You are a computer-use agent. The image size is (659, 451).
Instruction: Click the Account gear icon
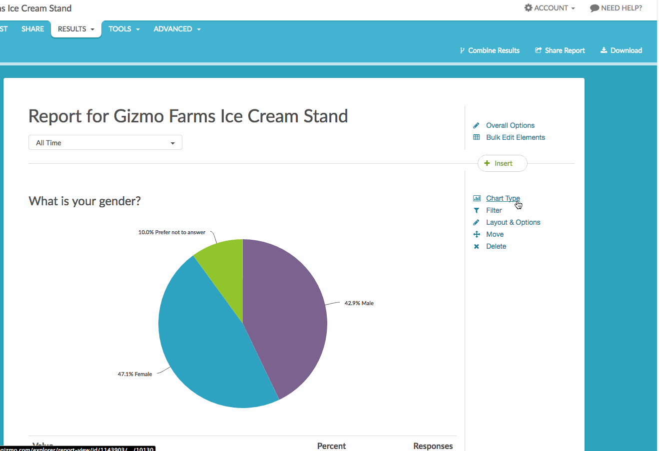(528, 8)
